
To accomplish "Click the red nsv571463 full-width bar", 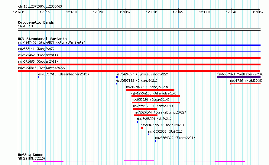I will click(x=139, y=64).
